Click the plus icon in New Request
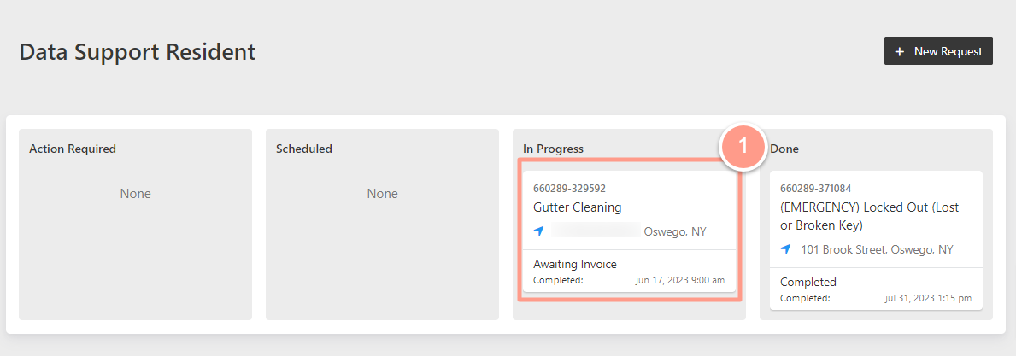 (900, 51)
